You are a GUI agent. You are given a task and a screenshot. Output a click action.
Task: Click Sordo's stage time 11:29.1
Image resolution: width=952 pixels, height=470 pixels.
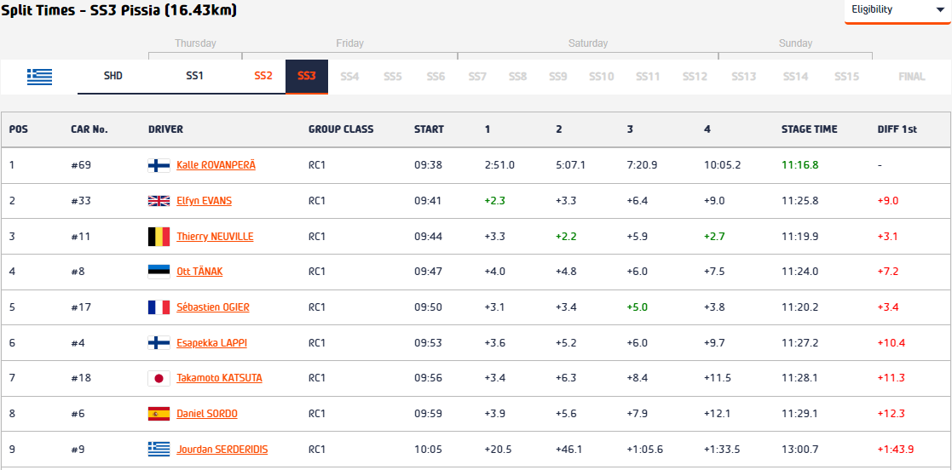[x=799, y=414]
